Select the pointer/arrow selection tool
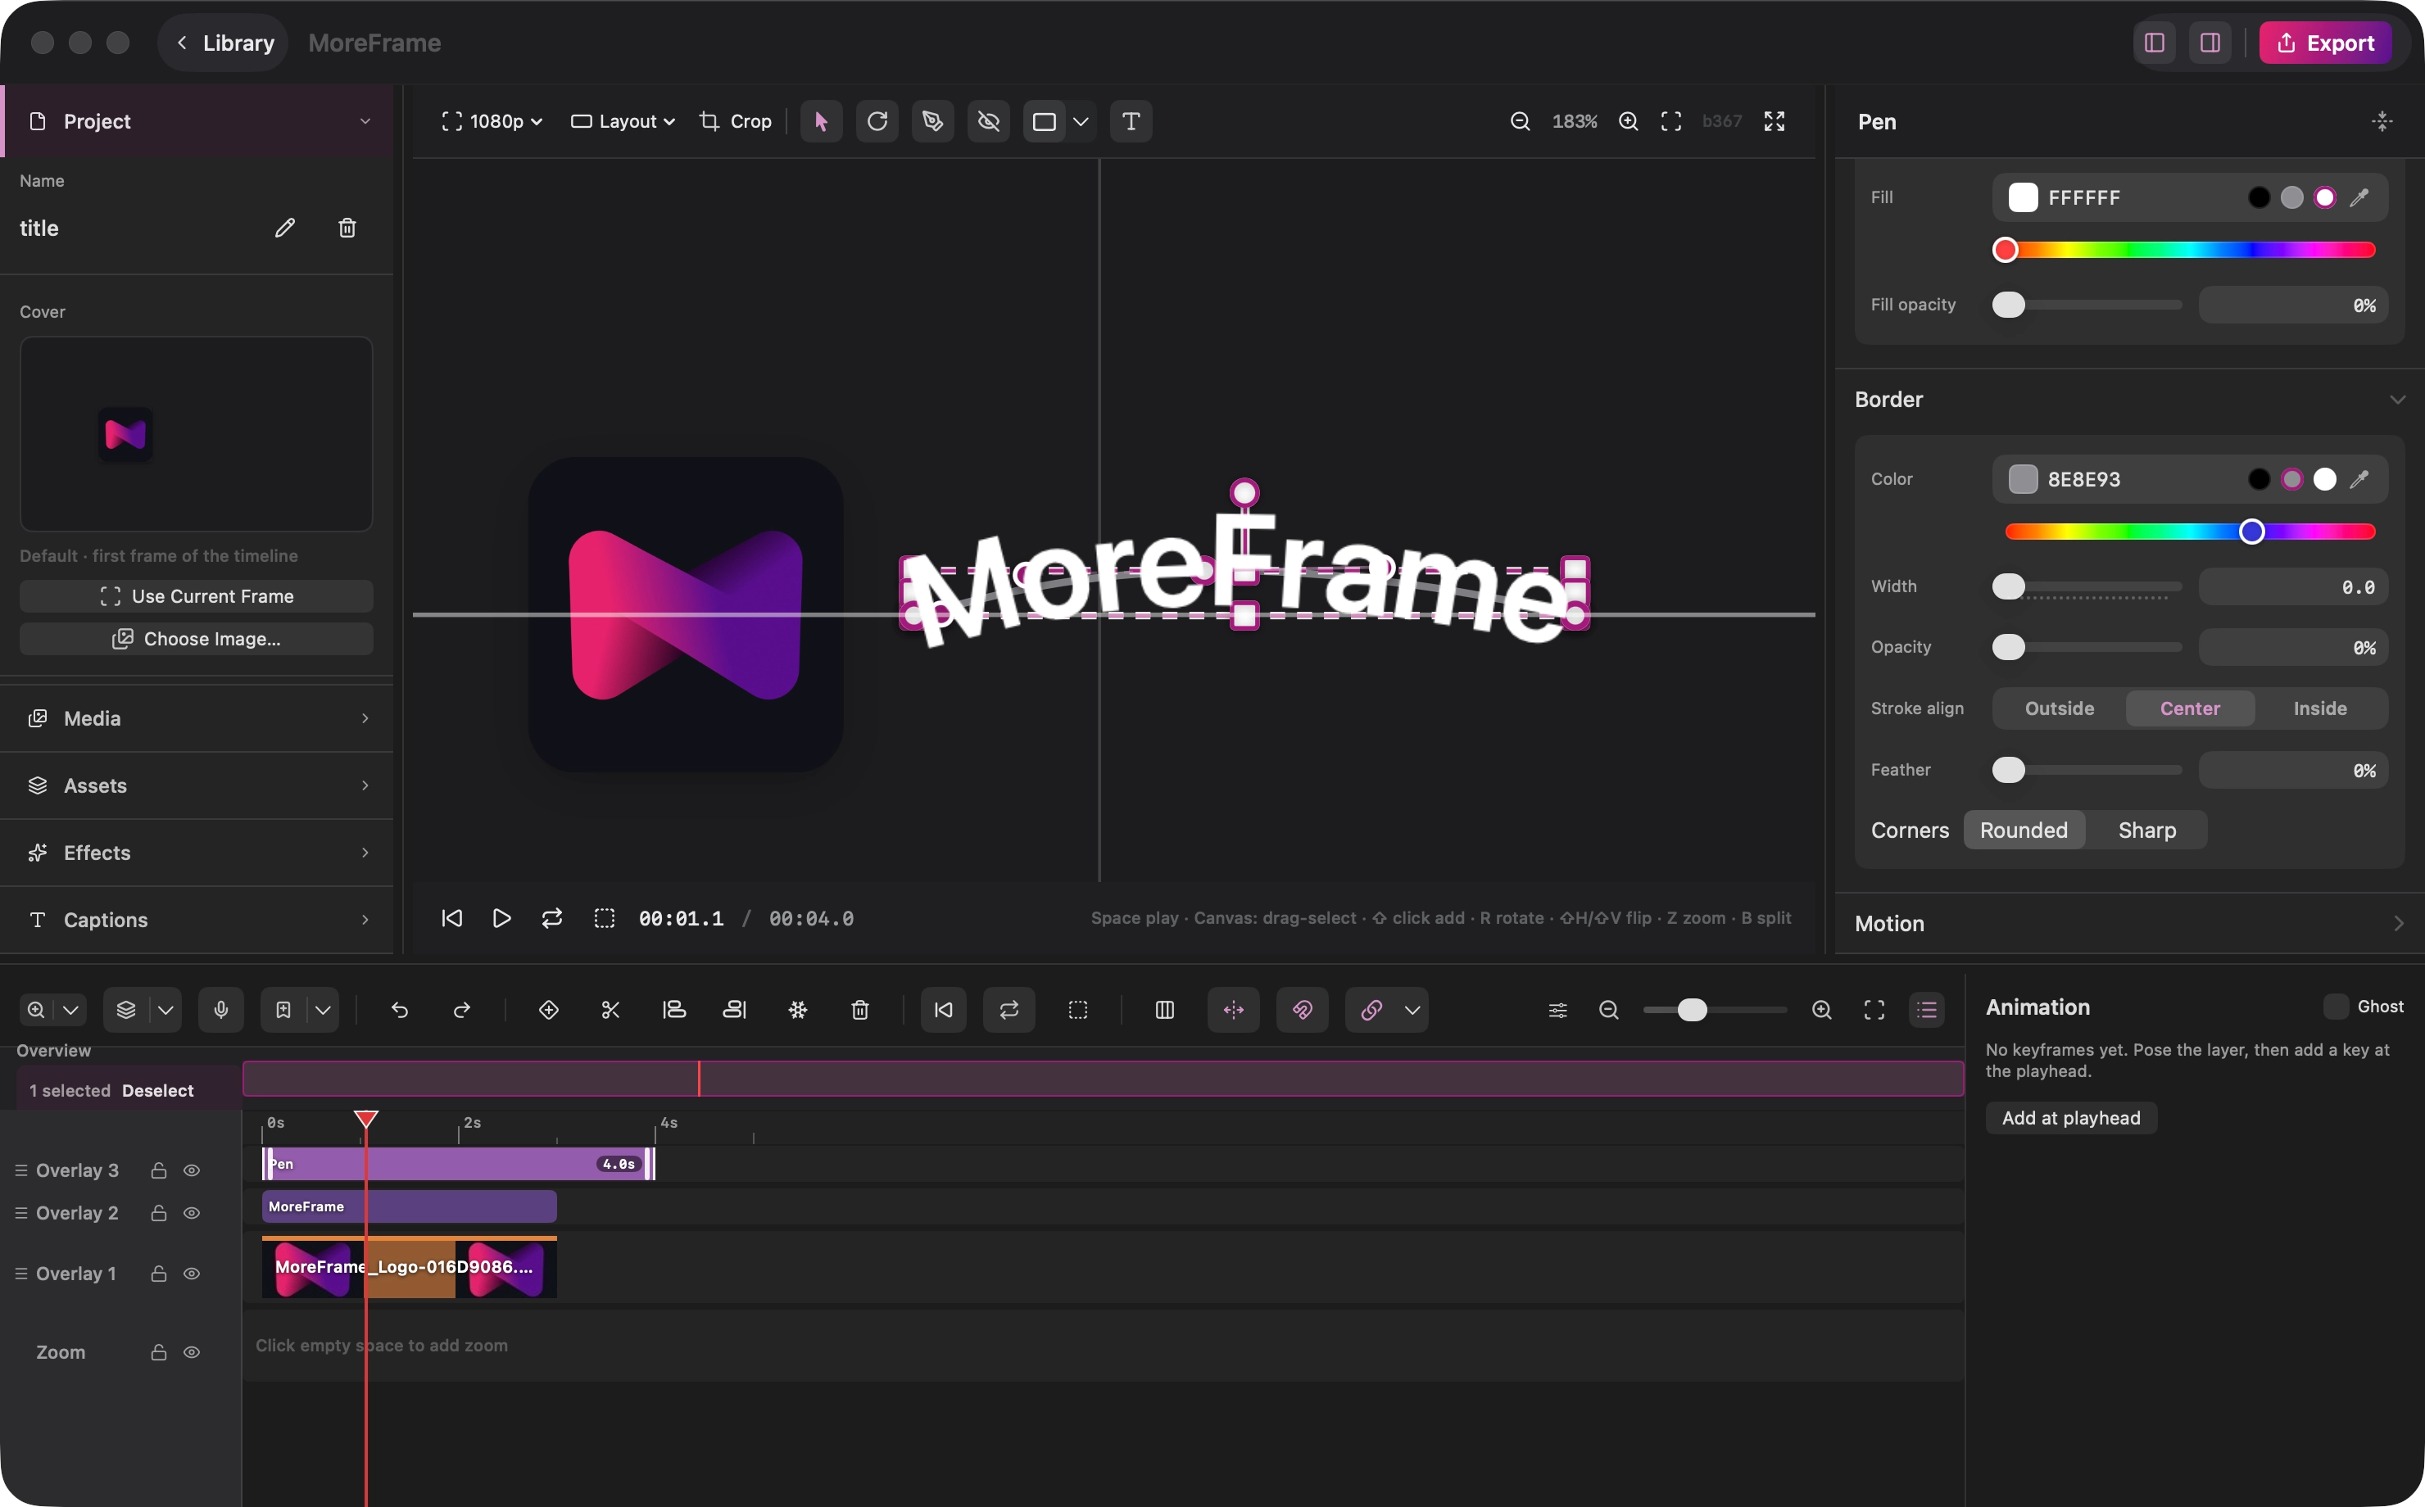Screen dimensions: 2425x1507 pos(821,121)
